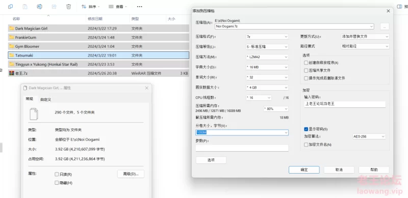Screen dimensions: 408x198
Task: Open the 更新方式 dropdown
Action: point(365,37)
